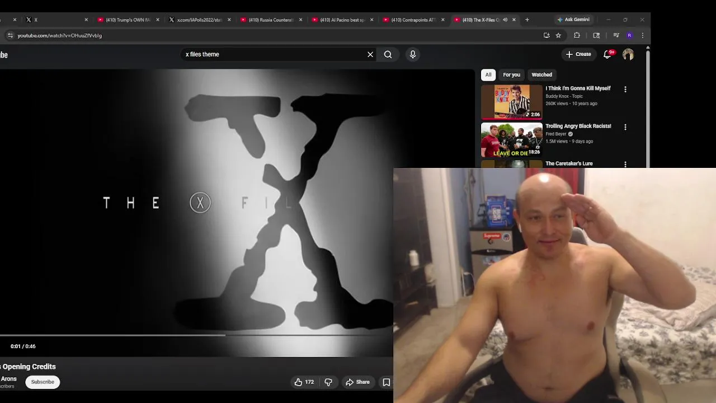Click the install app icon in address bar
716x403 pixels.
[547, 35]
